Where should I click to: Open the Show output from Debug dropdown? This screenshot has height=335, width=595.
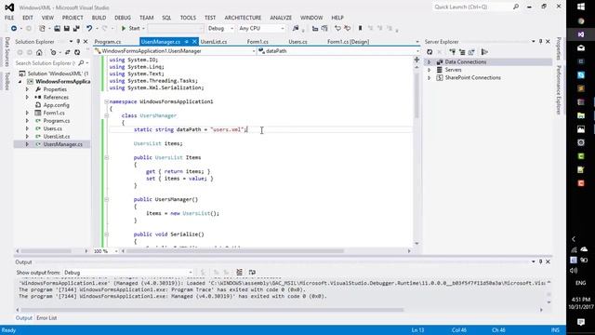pos(127,273)
